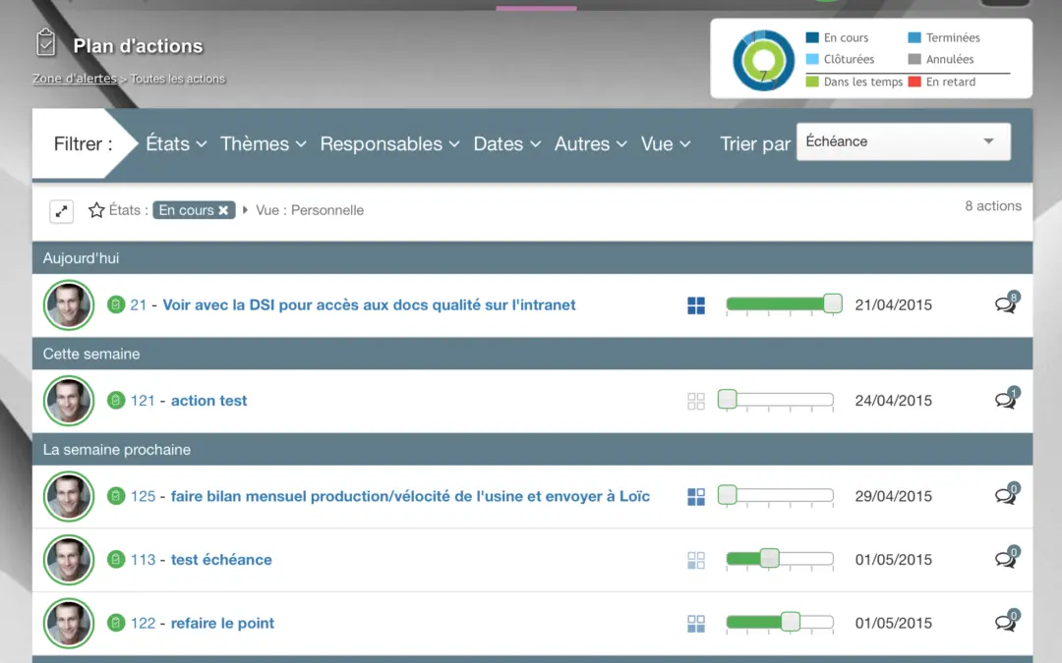The height and width of the screenshot is (663, 1062).
Task: Remove the 'En cours' filter tag
Action: click(x=224, y=210)
